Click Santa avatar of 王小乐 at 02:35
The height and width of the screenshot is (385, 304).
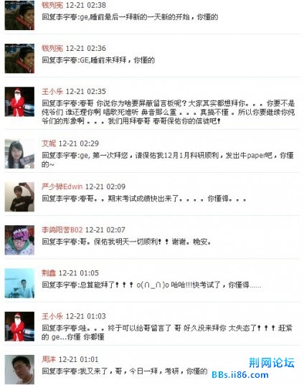pos(19,102)
